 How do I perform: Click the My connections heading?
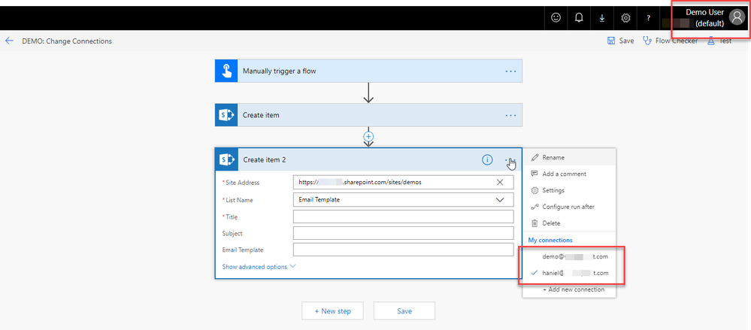coord(550,240)
